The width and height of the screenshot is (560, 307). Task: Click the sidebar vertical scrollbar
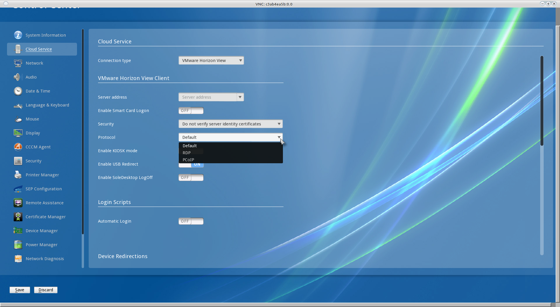(x=83, y=132)
